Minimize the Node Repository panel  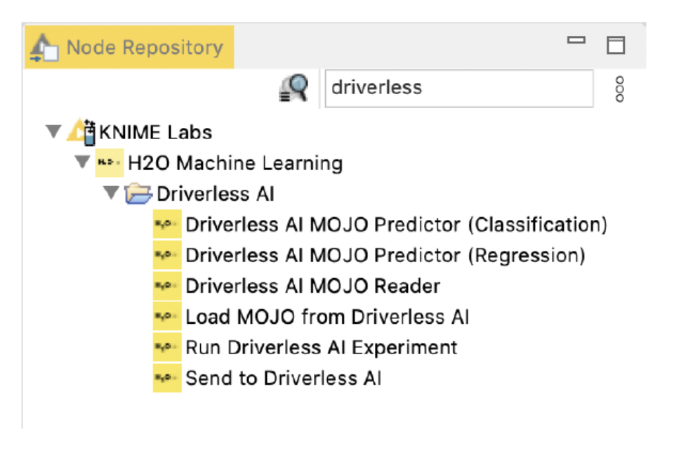[x=576, y=41]
